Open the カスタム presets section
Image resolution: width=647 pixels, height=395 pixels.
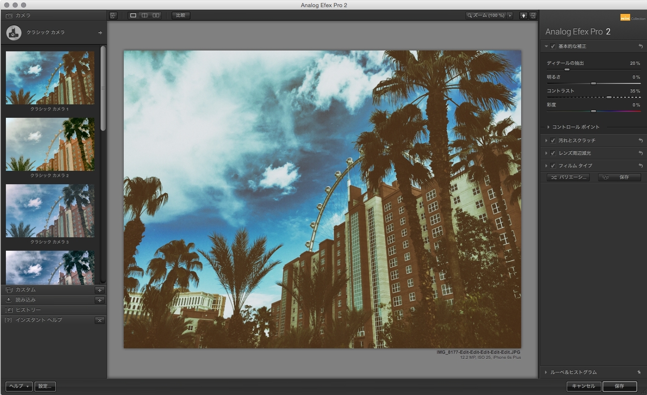pyautogui.click(x=53, y=290)
